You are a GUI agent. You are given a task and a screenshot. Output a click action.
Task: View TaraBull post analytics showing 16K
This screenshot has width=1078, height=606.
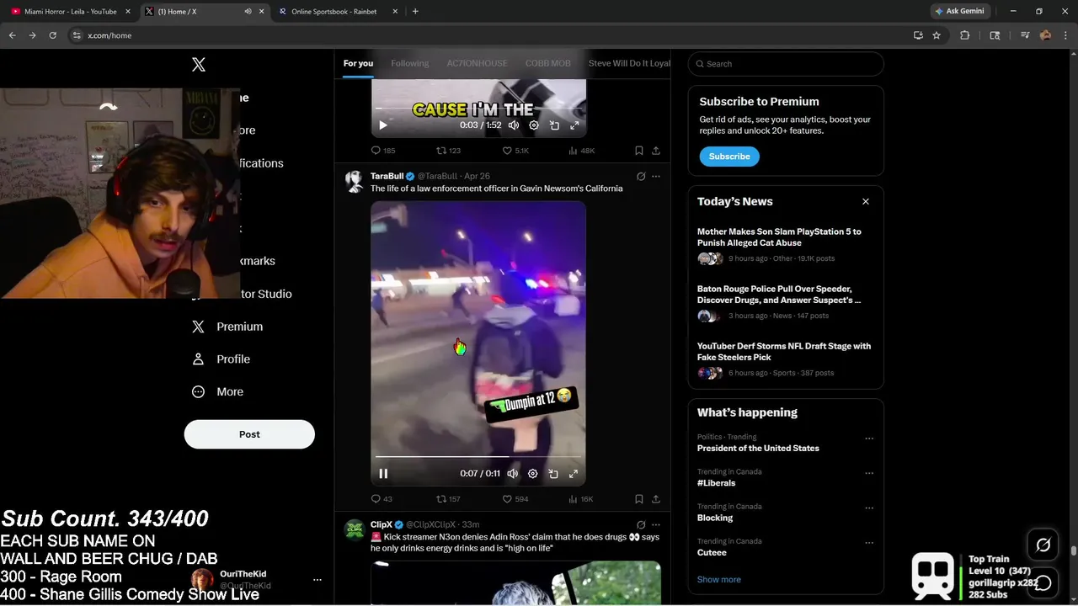[581, 499]
